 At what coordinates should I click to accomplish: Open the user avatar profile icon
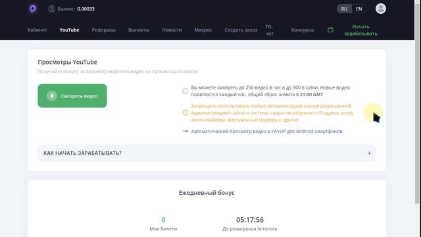coord(381,9)
